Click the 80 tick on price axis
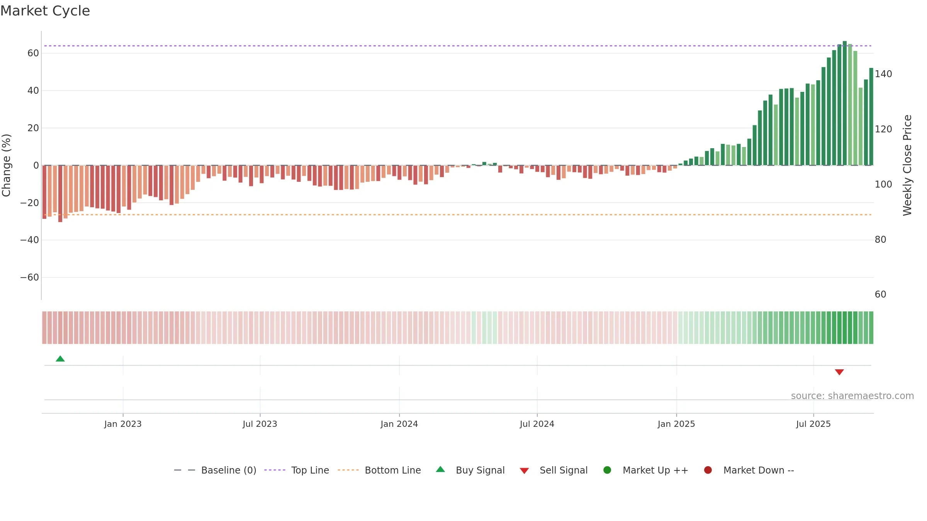Image resolution: width=927 pixels, height=521 pixels. click(880, 240)
